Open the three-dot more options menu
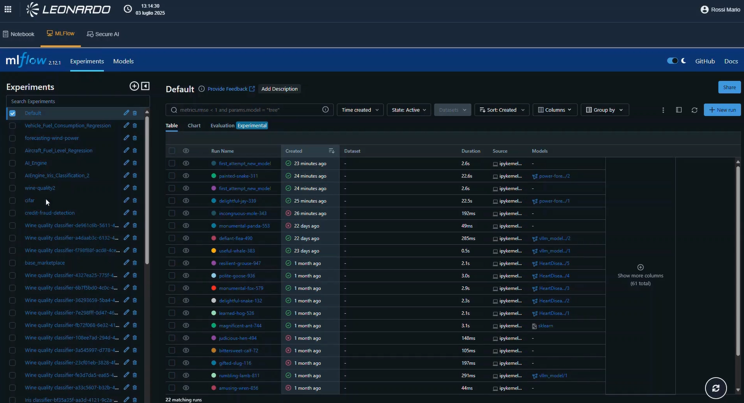 (x=663, y=110)
